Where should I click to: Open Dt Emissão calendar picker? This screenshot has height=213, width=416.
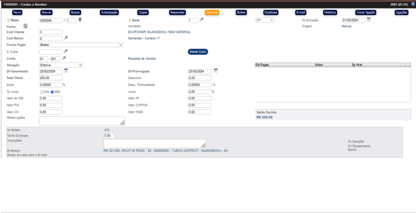coord(369,20)
